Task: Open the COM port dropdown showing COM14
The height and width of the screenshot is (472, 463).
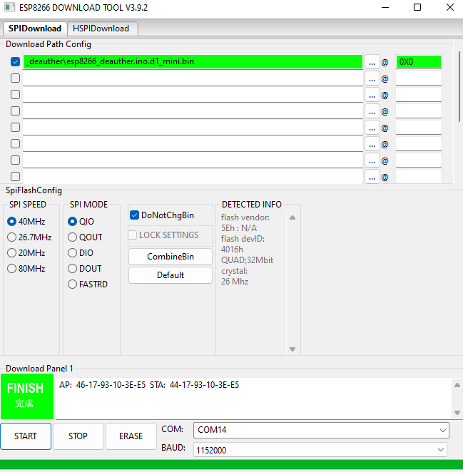Action: pos(321,430)
